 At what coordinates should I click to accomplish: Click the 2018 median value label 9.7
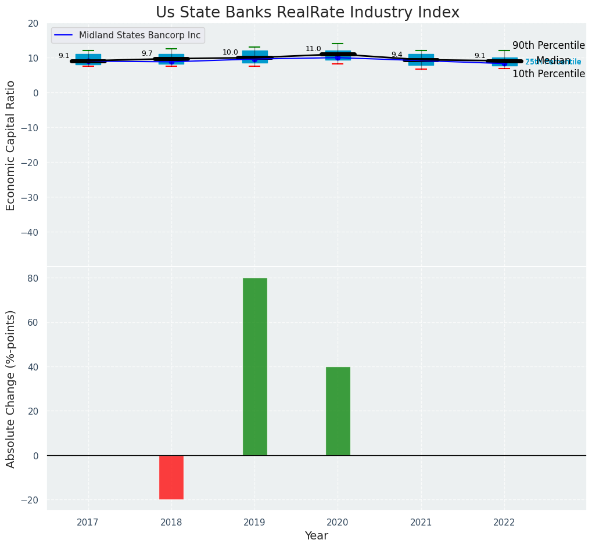point(147,53)
